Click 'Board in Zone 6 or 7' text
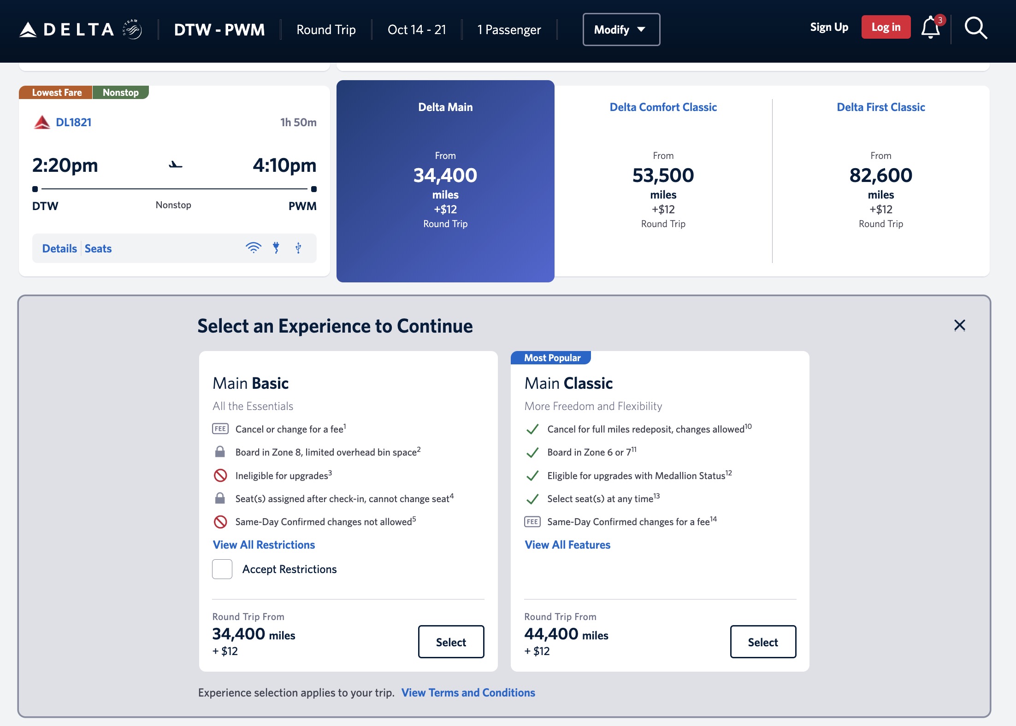 (592, 452)
